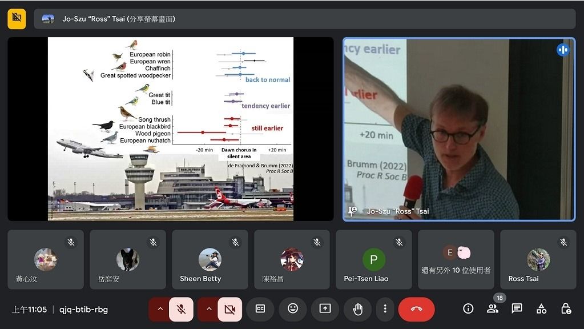This screenshot has height=329, width=584.
Task: Select the Pei-Tsen Liao participant tile
Action: click(373, 260)
